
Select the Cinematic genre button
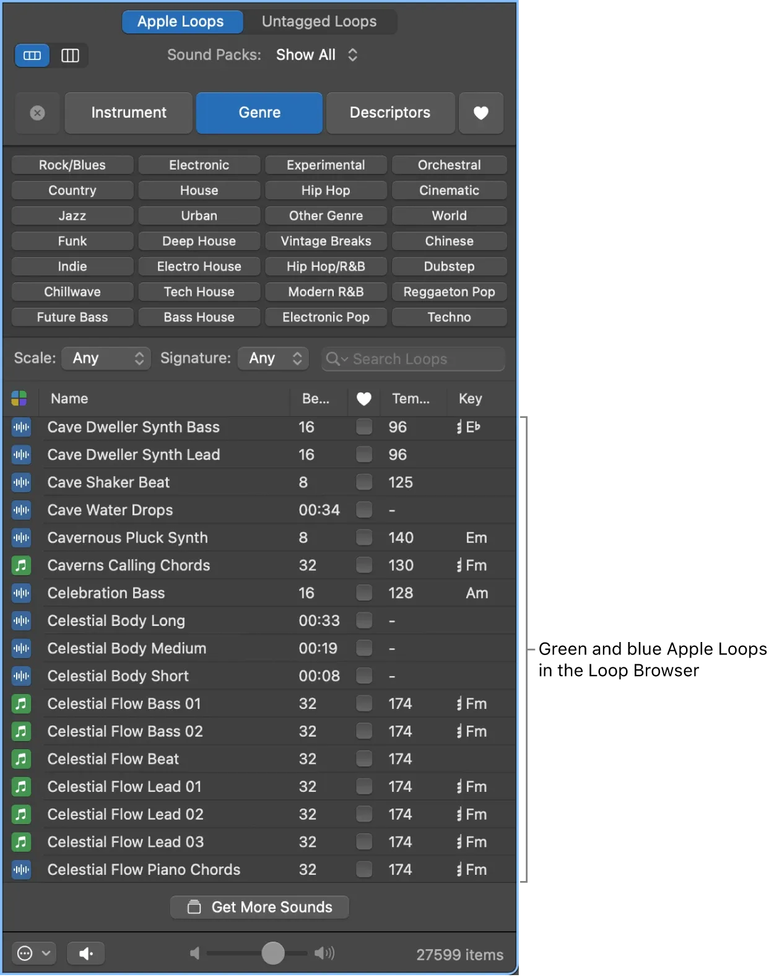click(x=449, y=191)
